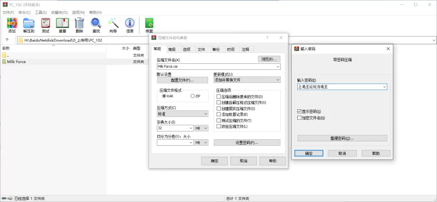This screenshot has width=437, height=202.
Task: Expand the 字典大小 32 dropdown
Action: click(191, 128)
